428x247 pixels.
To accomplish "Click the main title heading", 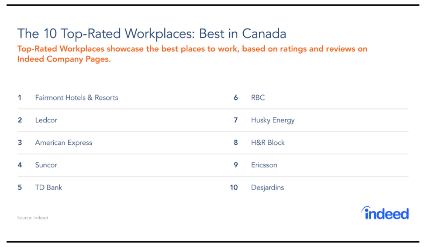I will 152,34.
